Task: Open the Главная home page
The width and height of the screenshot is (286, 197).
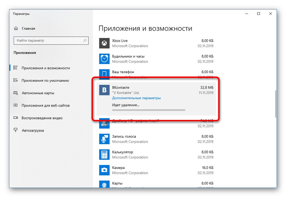Action: pyautogui.click(x=28, y=28)
